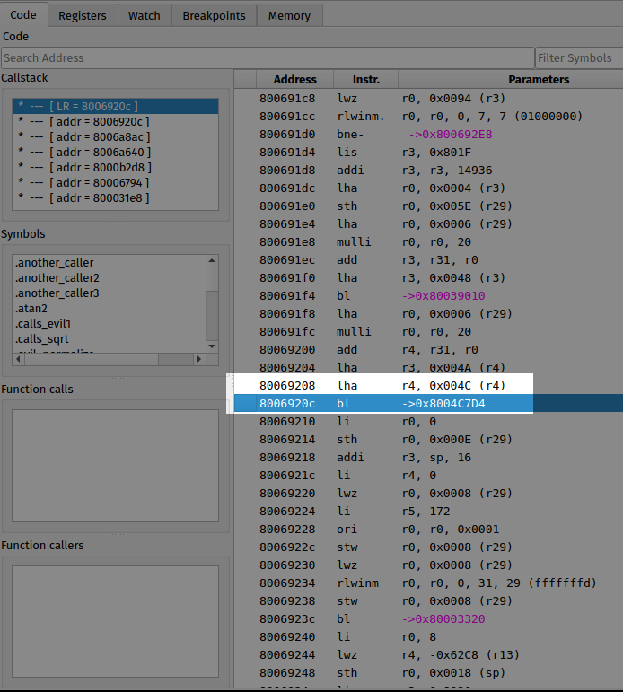Click the Address column header

coord(295,80)
